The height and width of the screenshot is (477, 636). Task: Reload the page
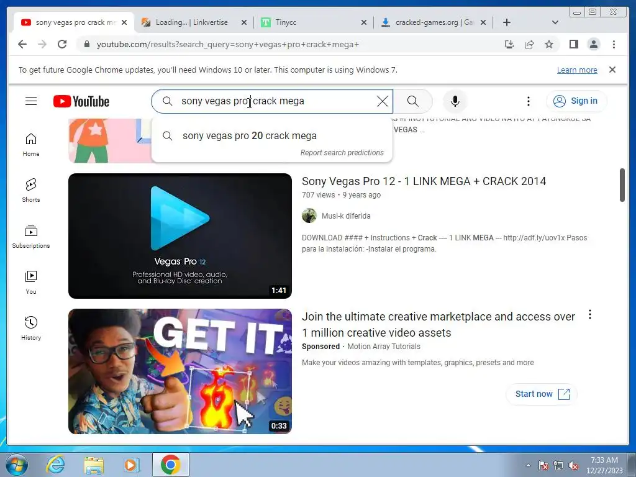(x=62, y=44)
